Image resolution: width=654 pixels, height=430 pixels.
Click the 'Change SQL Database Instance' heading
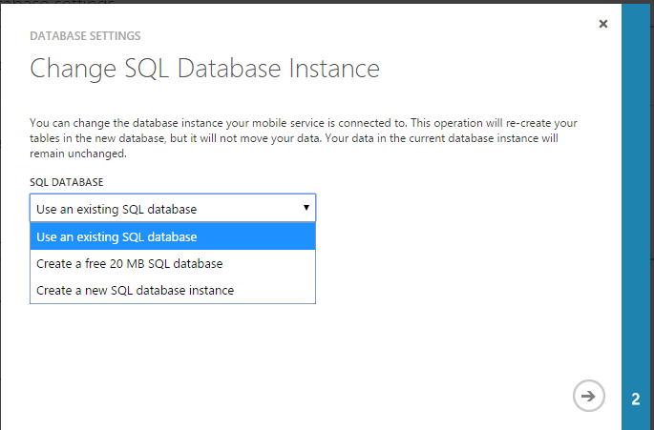(205, 69)
